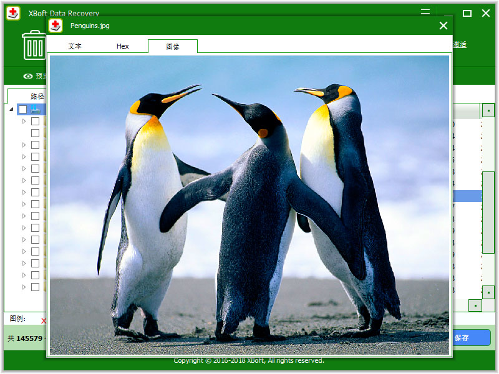The height and width of the screenshot is (374, 499).
Task: Click the Penguins.jpg preview window app icon
Action: [x=56, y=26]
